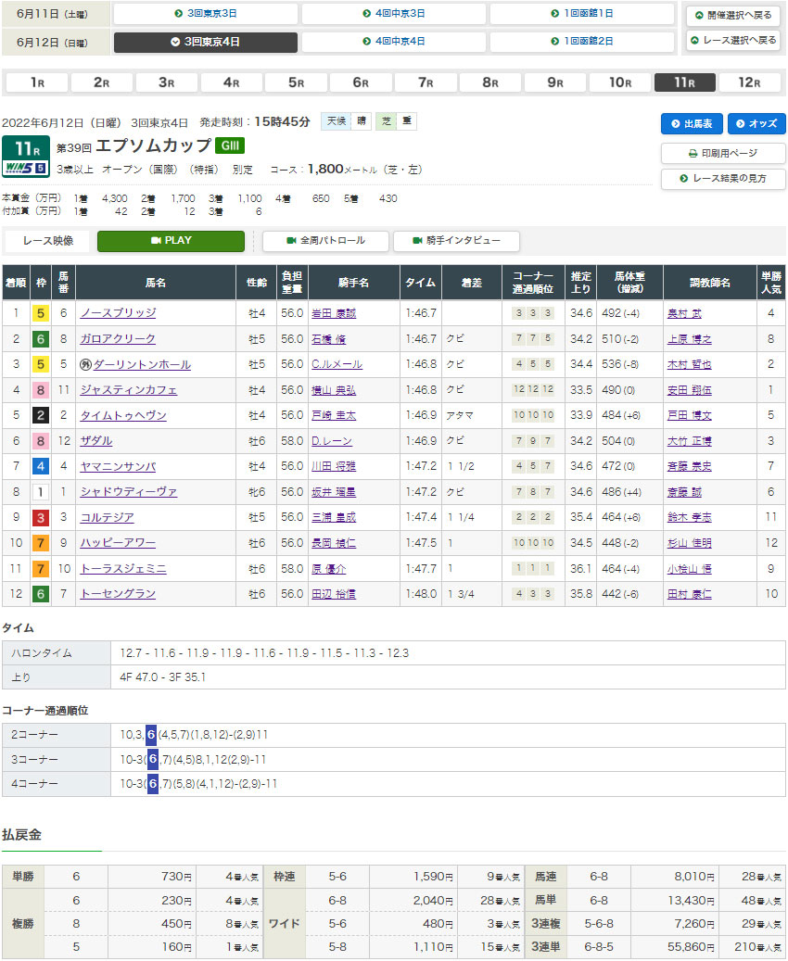Go back via 開催選択へ戻る

point(732,16)
